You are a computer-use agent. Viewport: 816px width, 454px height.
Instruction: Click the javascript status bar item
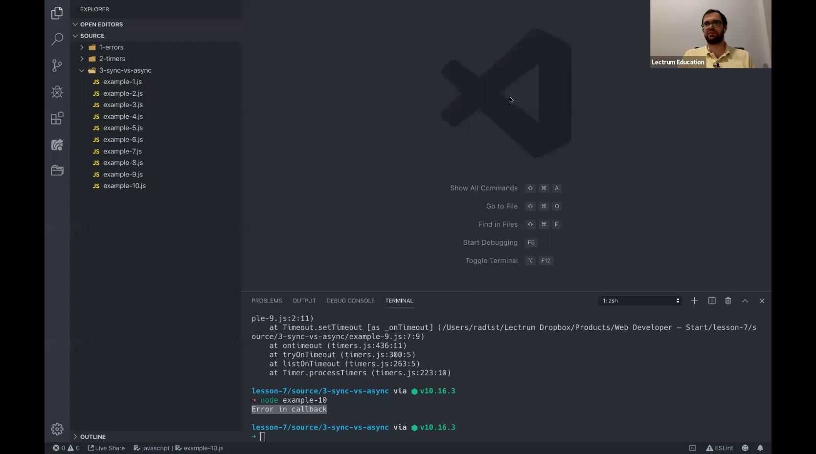pos(152,448)
